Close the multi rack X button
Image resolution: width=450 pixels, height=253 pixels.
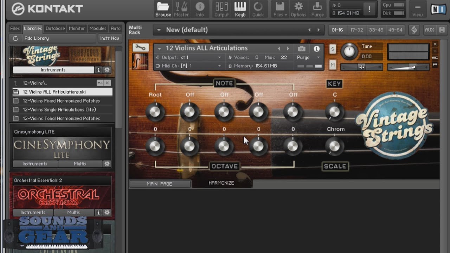point(442,30)
